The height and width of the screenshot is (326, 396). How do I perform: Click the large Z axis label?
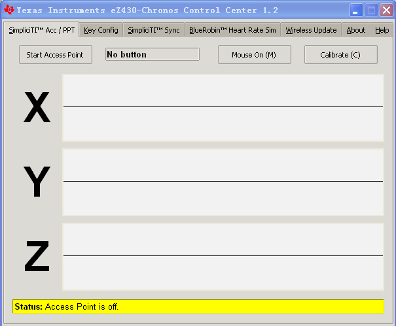pos(37,256)
